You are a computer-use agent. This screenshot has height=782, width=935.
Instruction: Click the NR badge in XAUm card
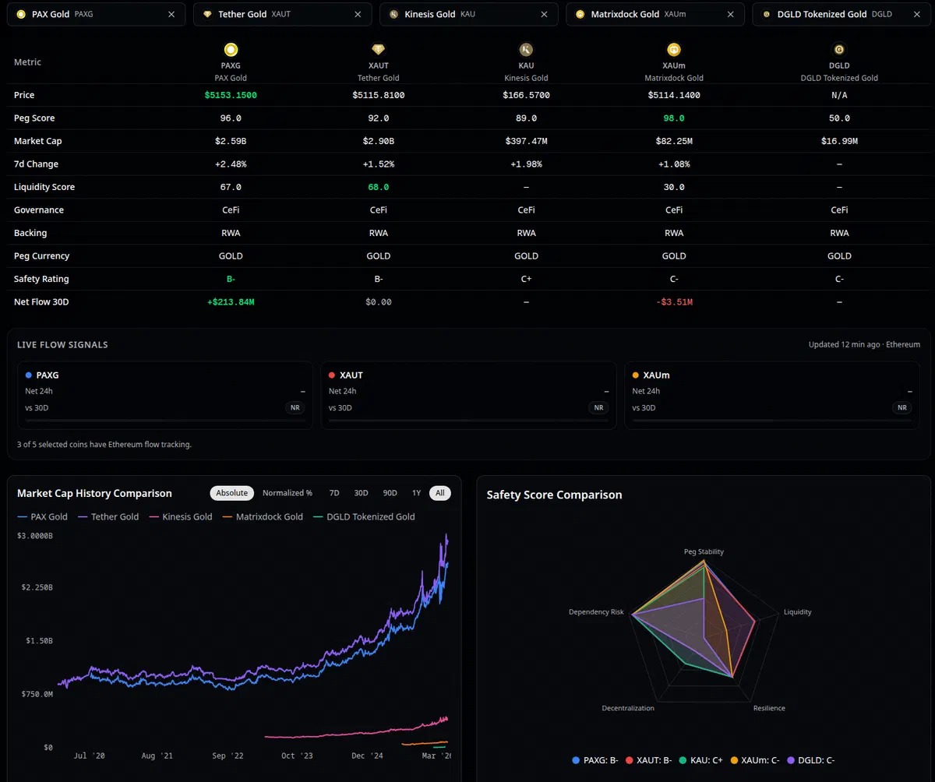click(901, 407)
